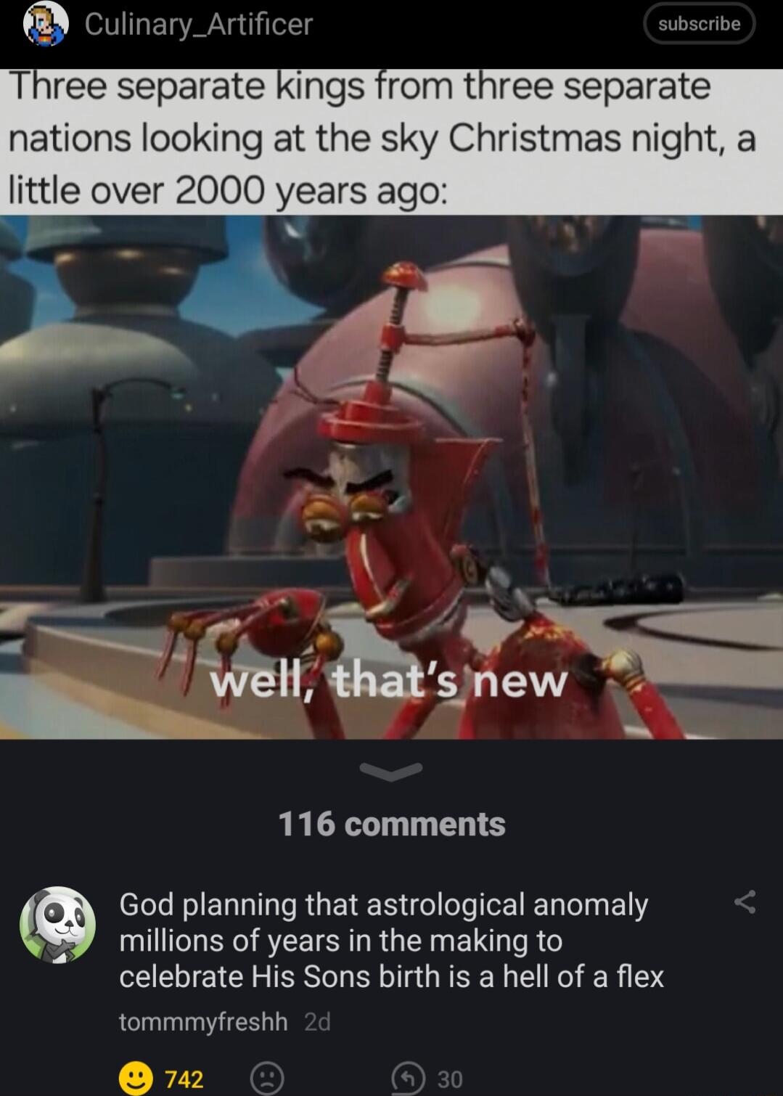Expand the post with the chevron
Screen dimensions: 783x1096
pos(391,772)
